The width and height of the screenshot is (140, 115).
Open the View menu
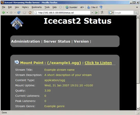tap(17, 7)
